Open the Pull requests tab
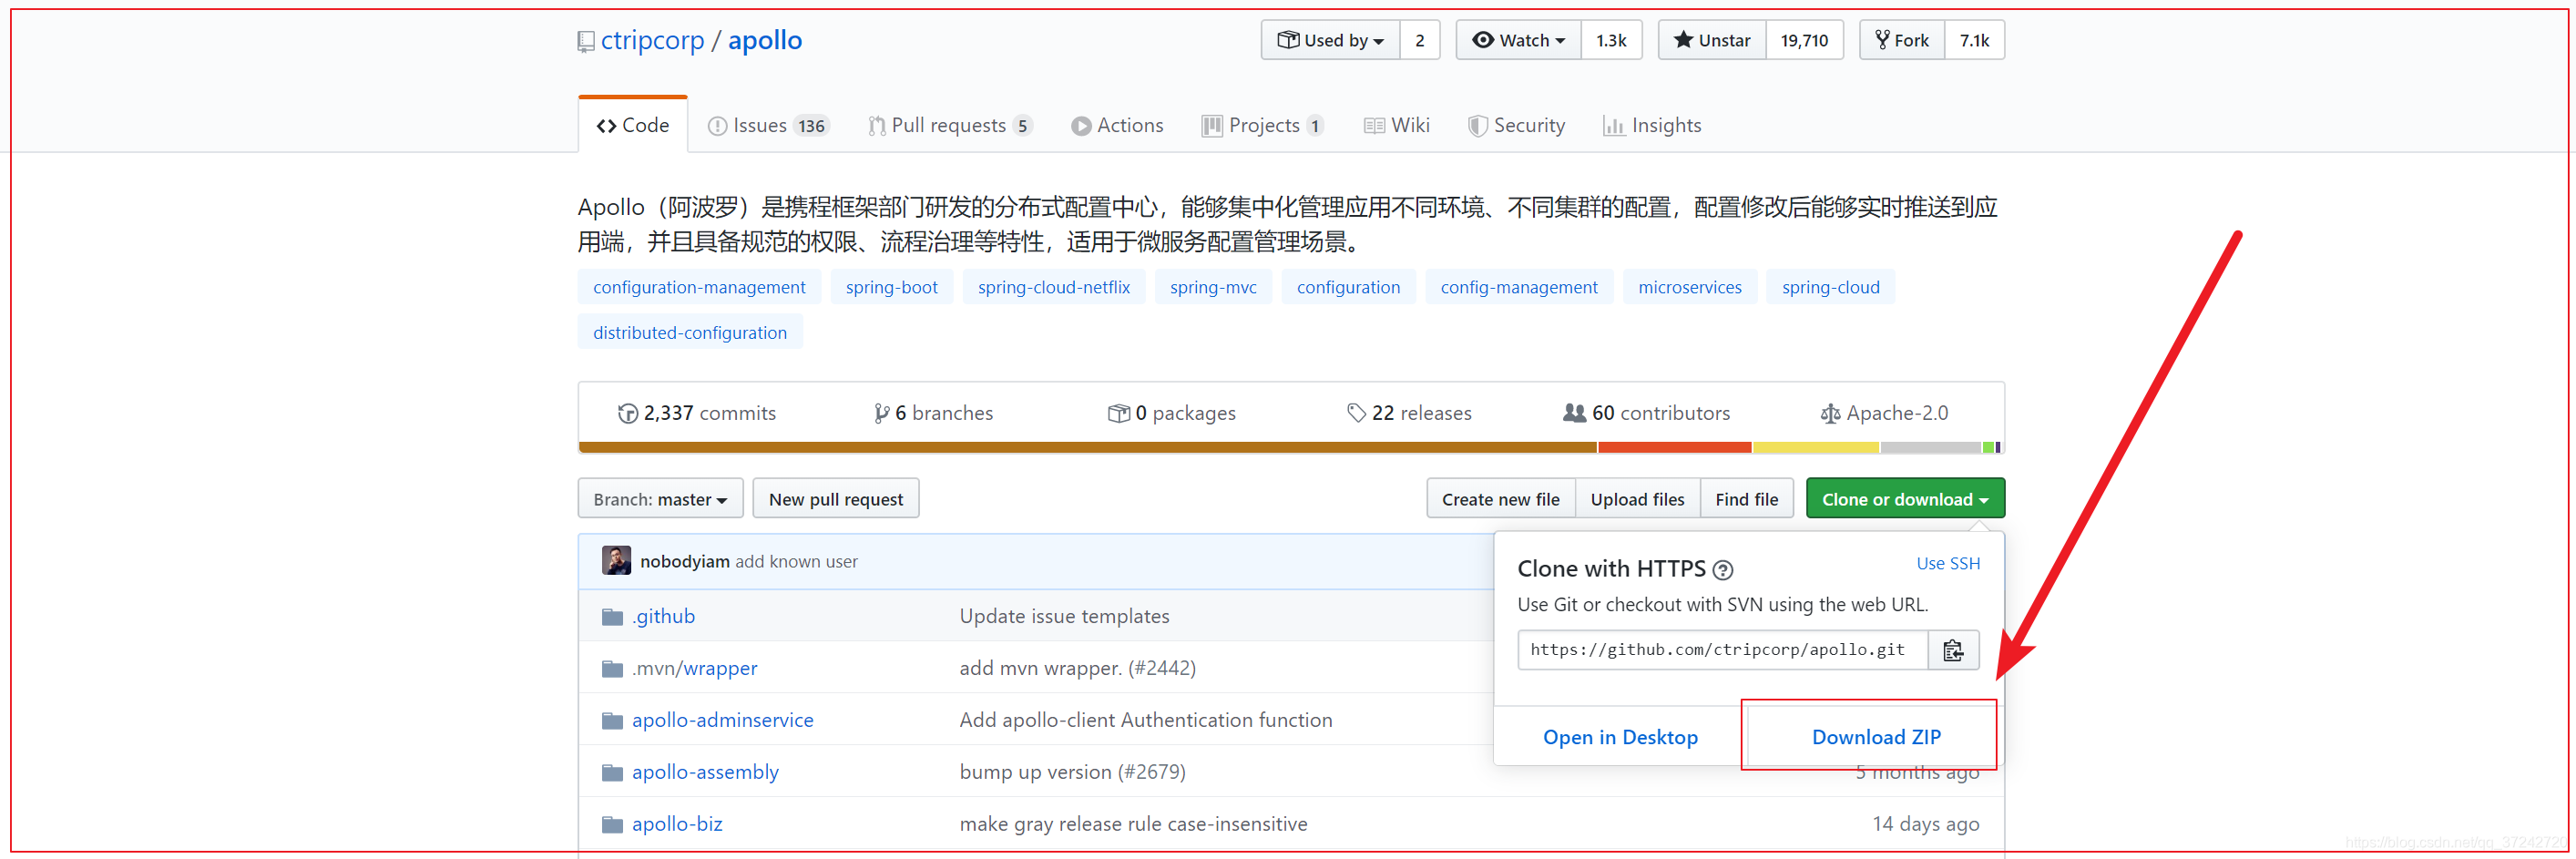This screenshot has height=859, width=2576. pos(950,125)
